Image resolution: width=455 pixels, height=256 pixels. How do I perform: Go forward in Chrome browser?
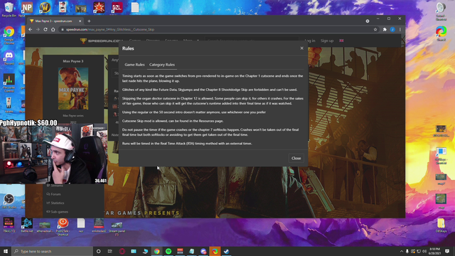38,29
